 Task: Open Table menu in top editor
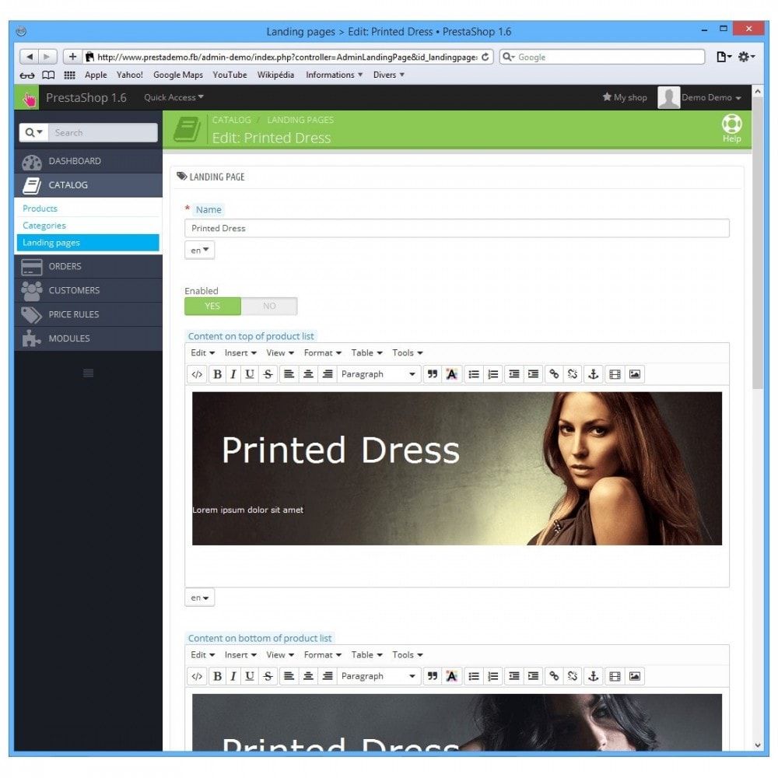[x=366, y=352]
